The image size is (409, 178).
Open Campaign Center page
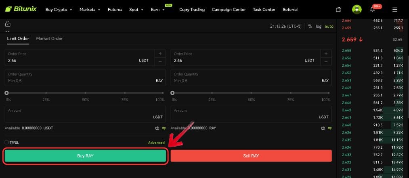pos(229,10)
